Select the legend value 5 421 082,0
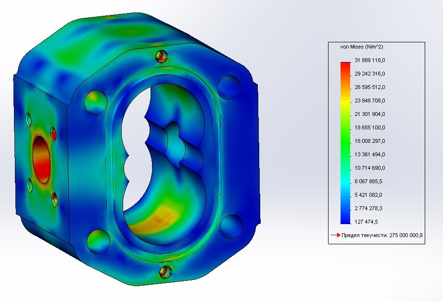Image resolution: width=443 pixels, height=302 pixels. click(x=368, y=195)
